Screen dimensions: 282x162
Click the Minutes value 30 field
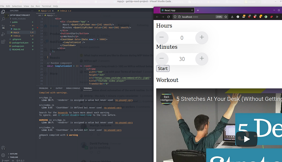(182, 59)
